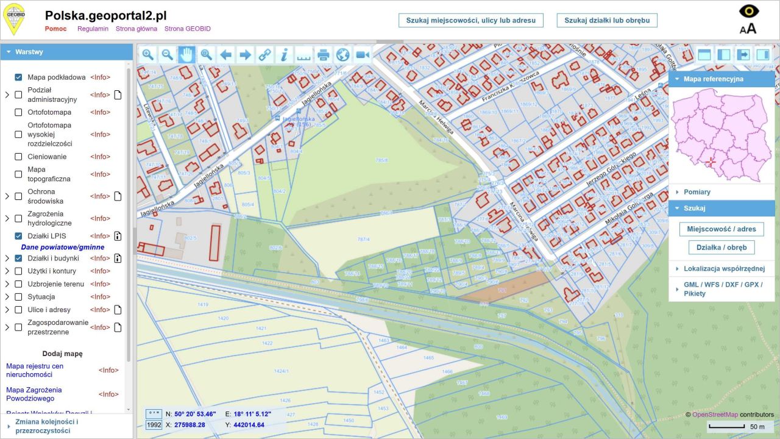Enable the Mapa topograficzna checkbox
Screen dimensions: 780x439
[18, 174]
